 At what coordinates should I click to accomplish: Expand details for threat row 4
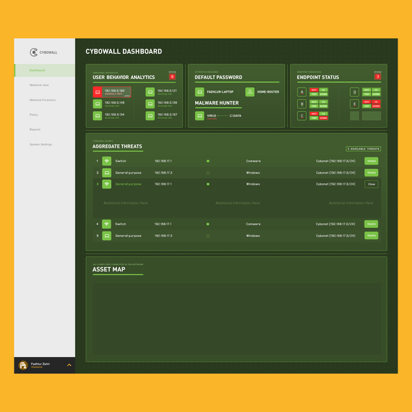(x=371, y=224)
